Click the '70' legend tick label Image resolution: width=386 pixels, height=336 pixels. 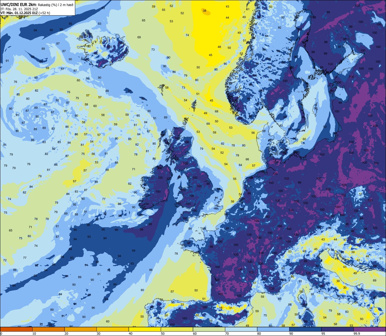point(227,334)
